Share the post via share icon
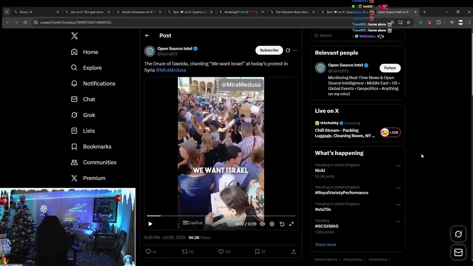Image resolution: width=473 pixels, height=266 pixels. click(294, 252)
